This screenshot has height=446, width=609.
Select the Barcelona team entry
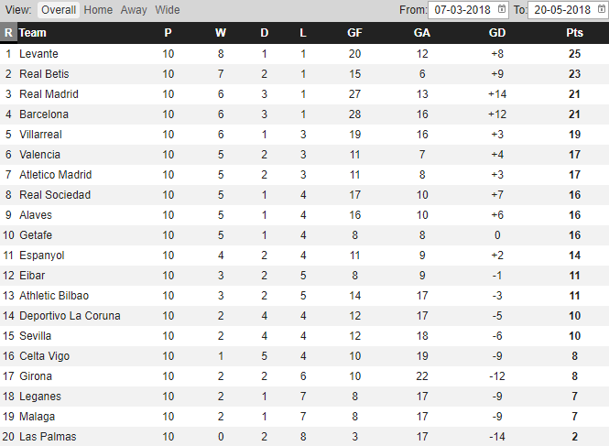[44, 114]
